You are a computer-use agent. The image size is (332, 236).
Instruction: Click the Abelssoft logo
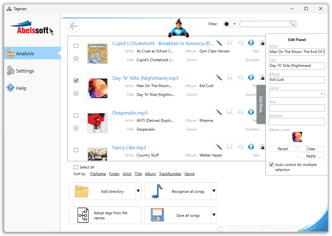32,27
